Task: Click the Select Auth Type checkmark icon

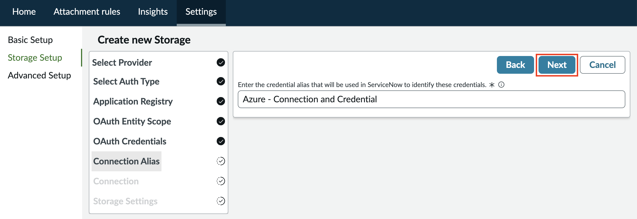Action: click(x=221, y=81)
